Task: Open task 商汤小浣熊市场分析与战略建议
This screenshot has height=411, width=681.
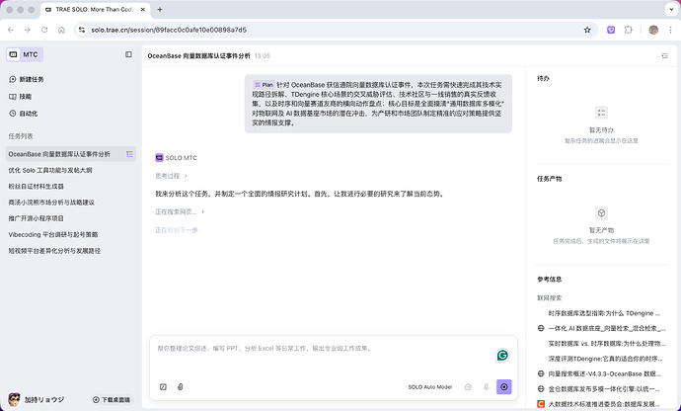Action: tap(51, 203)
